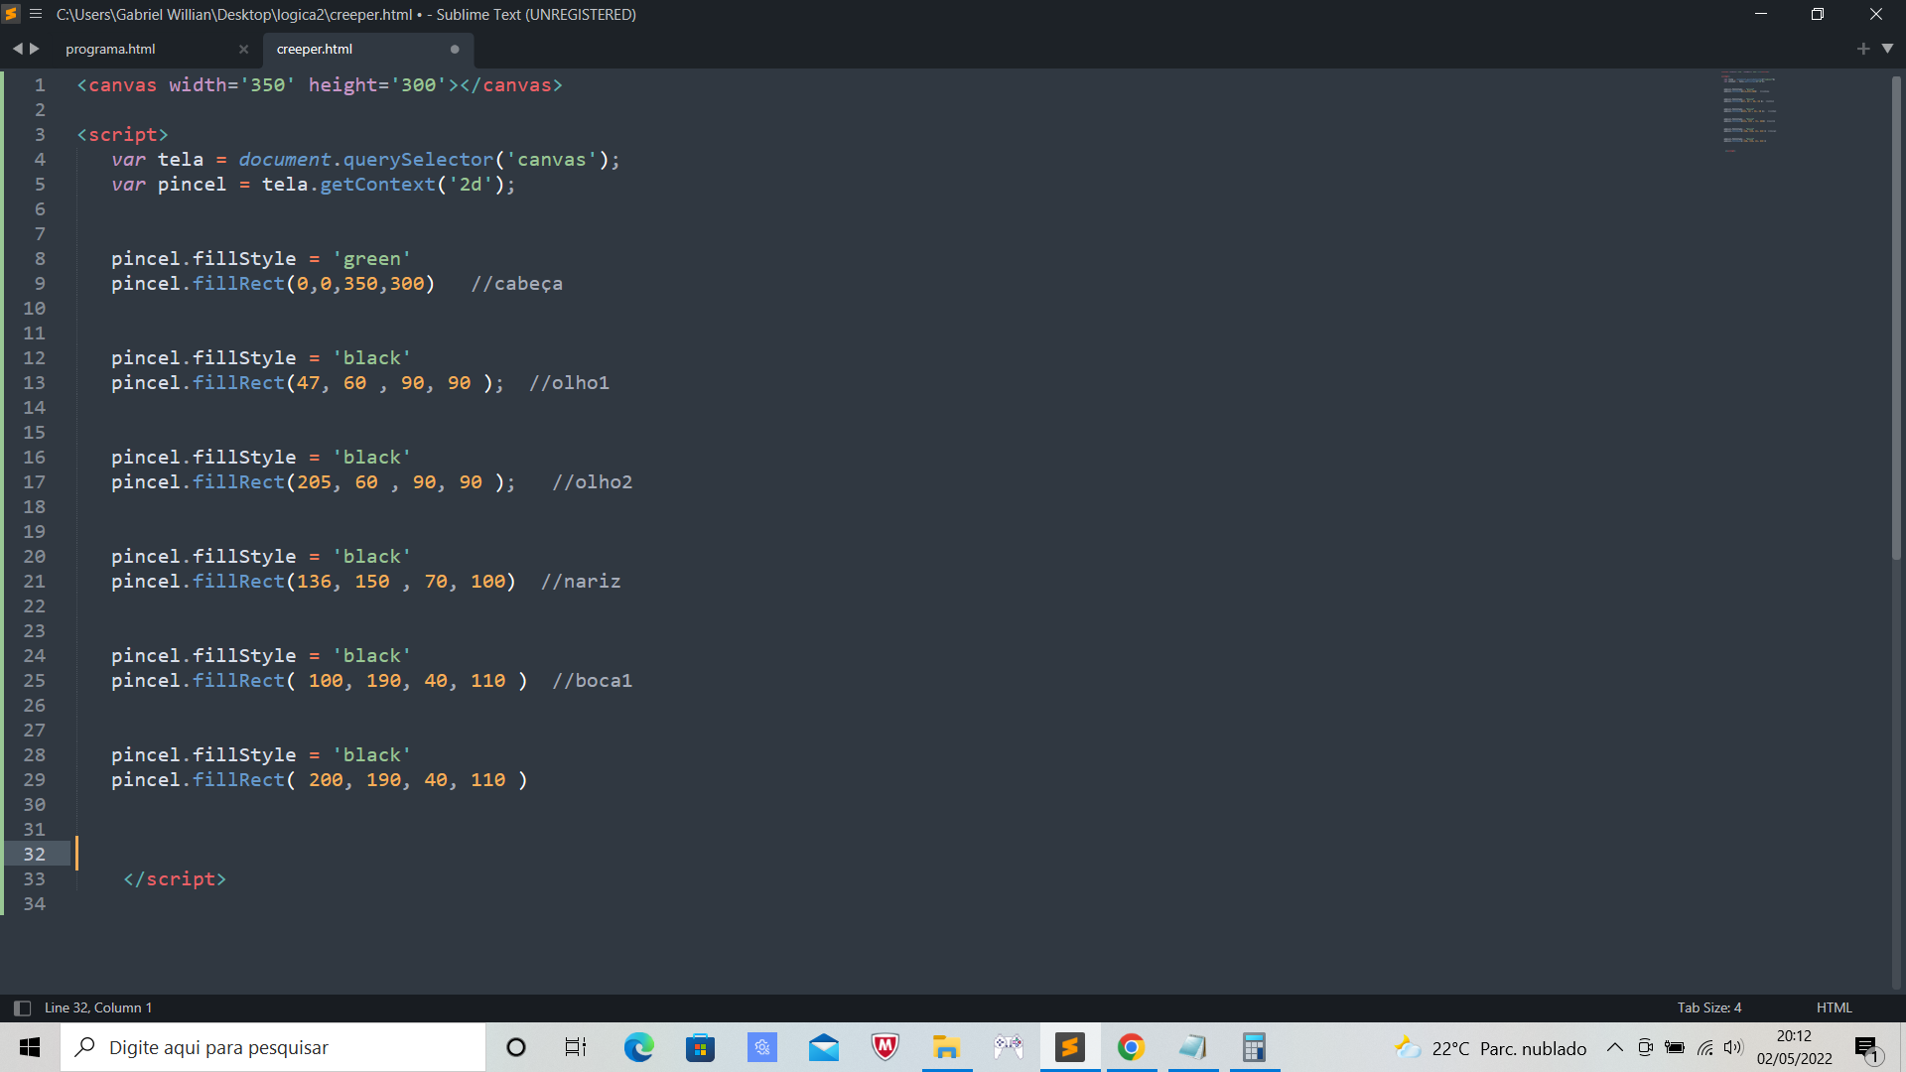Open the clock and calendar 20:12
This screenshot has width=1906, height=1072.
click(x=1794, y=1047)
